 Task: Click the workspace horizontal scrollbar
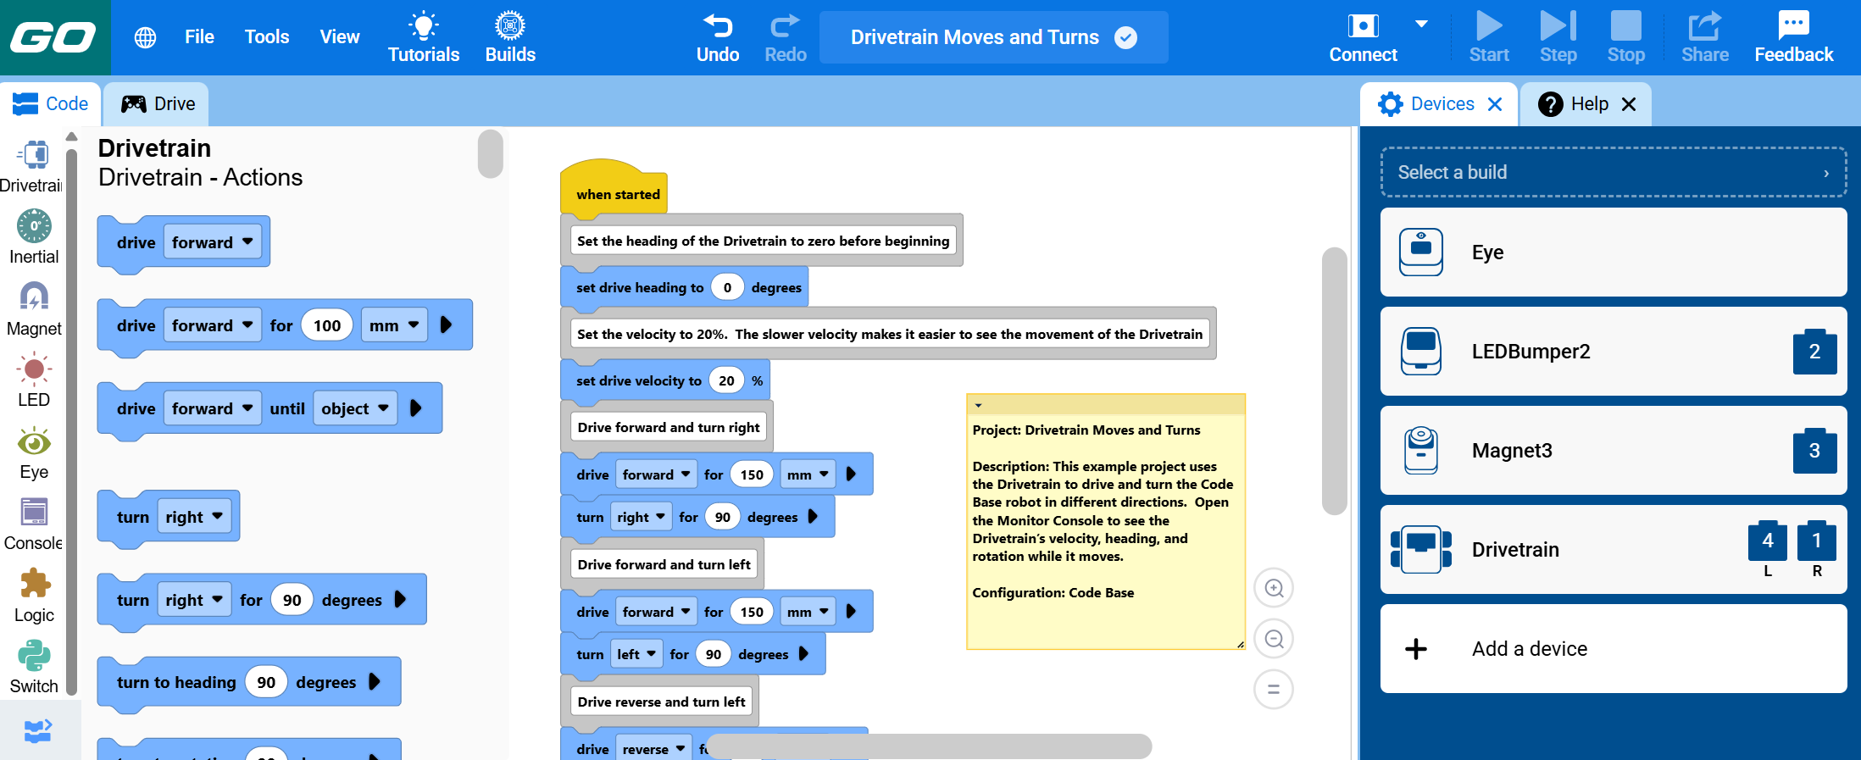pos(929,746)
